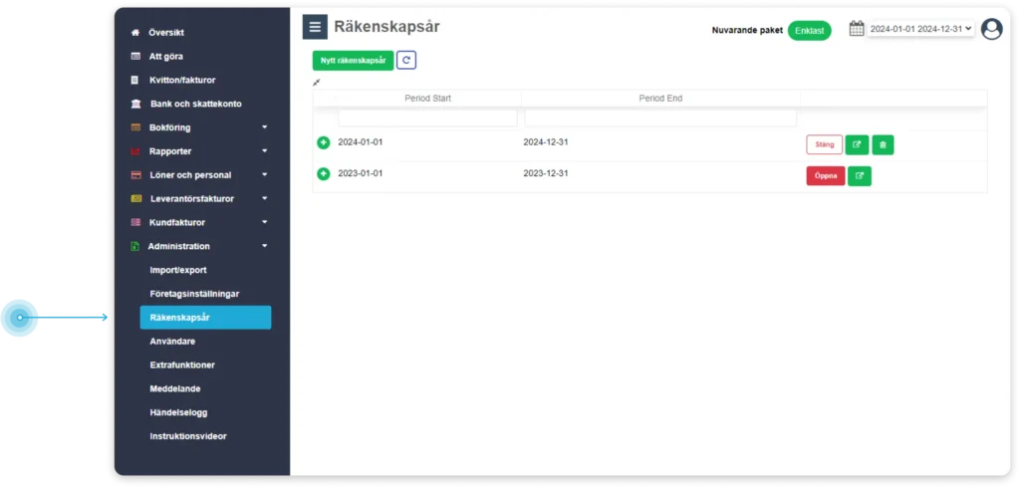Focus the Period End filter field
The width and height of the screenshot is (1020, 488).
tap(660, 118)
